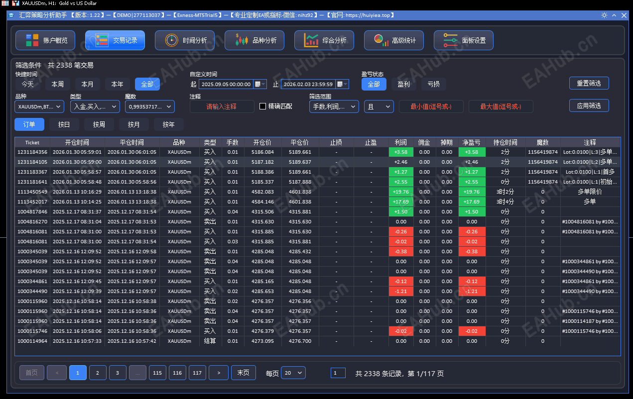Image resolution: width=633 pixels, height=399 pixels.
Task: Expand the 筛选范围 filter range dropdown
Action: point(334,106)
